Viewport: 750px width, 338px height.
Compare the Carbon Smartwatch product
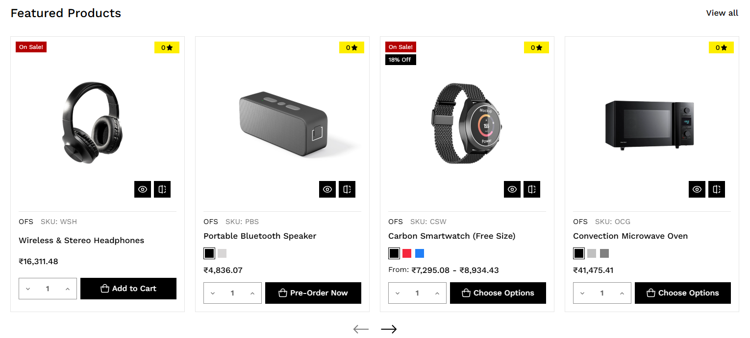[532, 189]
